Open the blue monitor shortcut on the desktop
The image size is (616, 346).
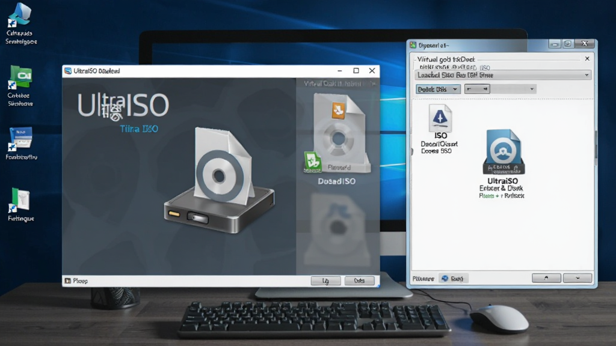[20, 139]
